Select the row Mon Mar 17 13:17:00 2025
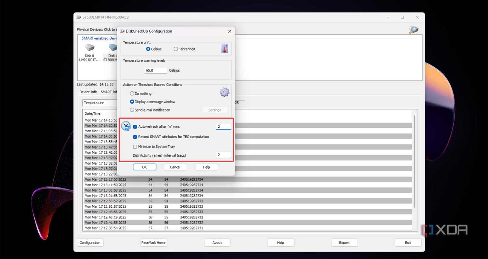Screen dimensions: 488x259 pos(248,179)
